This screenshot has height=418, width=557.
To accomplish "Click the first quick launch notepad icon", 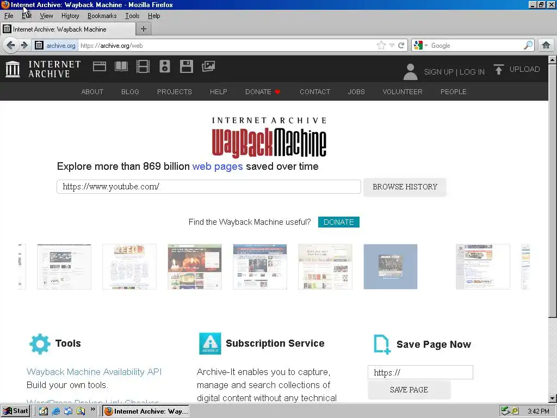I will click(x=44, y=411).
